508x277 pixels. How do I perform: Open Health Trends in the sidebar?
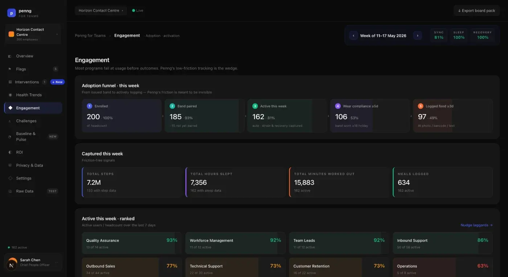coord(33,95)
